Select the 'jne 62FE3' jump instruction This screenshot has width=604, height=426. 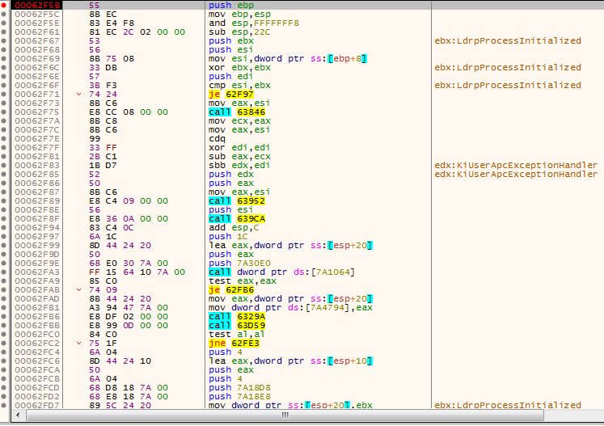point(234,344)
